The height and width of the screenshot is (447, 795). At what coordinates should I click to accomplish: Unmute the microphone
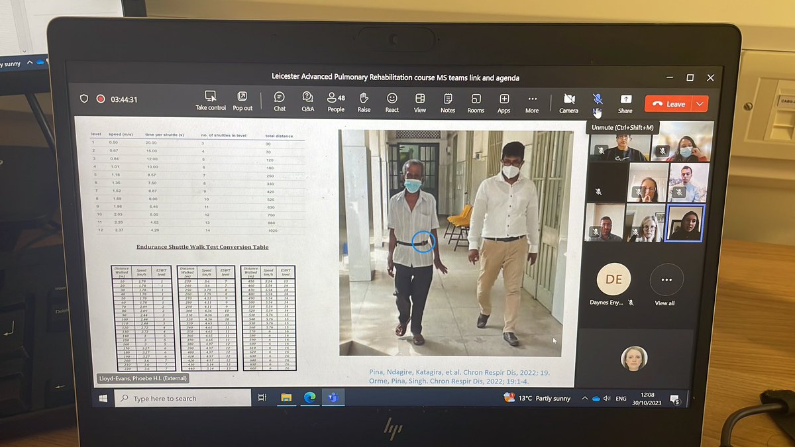point(598,103)
